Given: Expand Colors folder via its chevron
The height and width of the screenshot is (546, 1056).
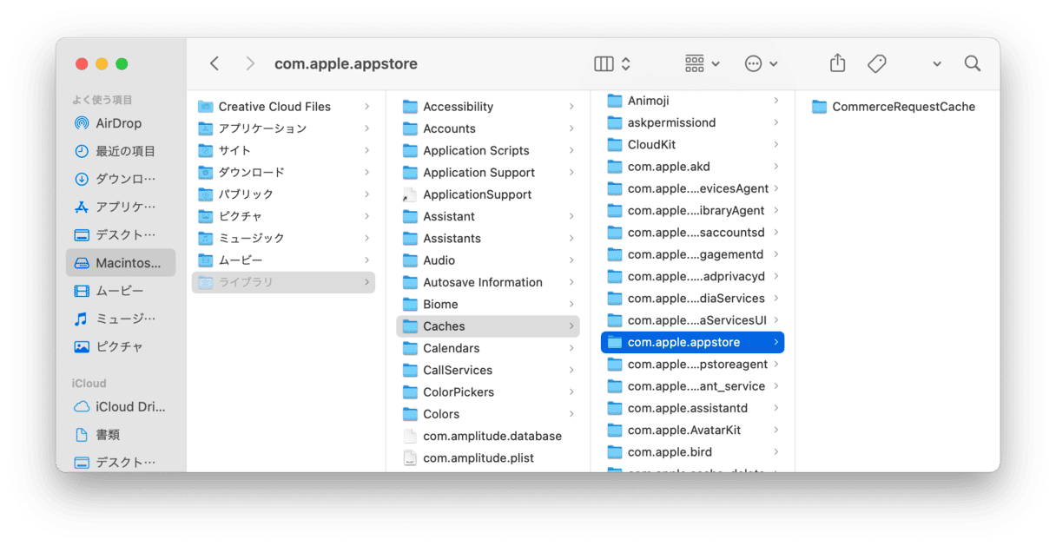Looking at the screenshot, I should click(571, 414).
